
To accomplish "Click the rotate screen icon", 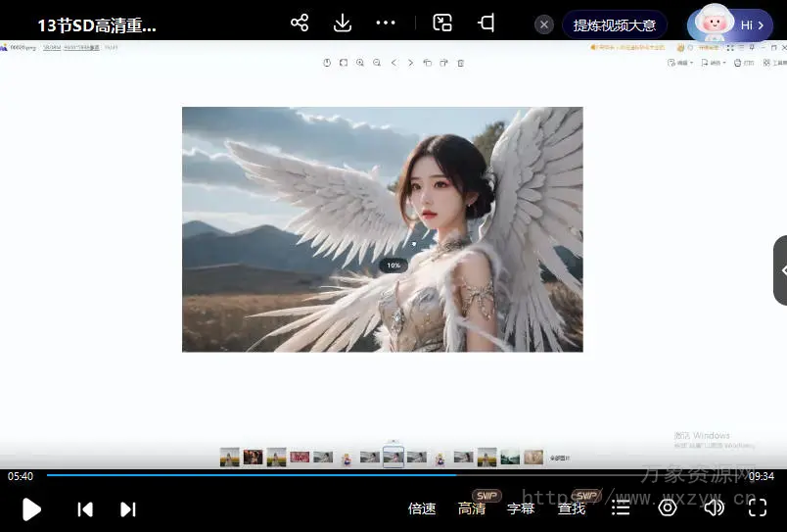I will tap(486, 24).
